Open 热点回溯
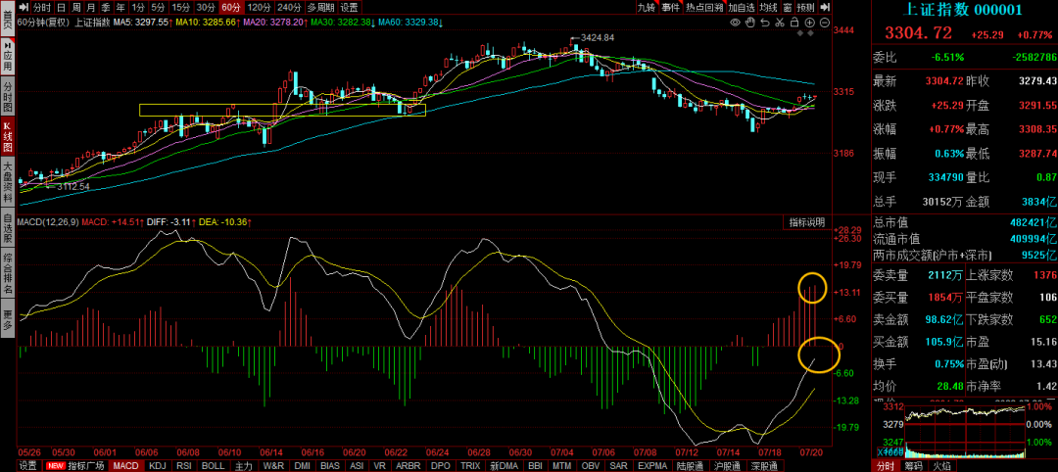Image resolution: width=1058 pixels, height=472 pixels. [704, 8]
